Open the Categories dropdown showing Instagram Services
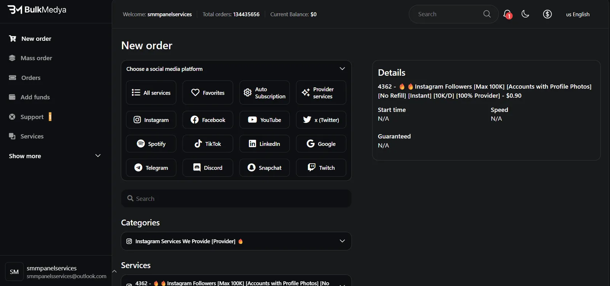This screenshot has height=286, width=610. (236, 241)
